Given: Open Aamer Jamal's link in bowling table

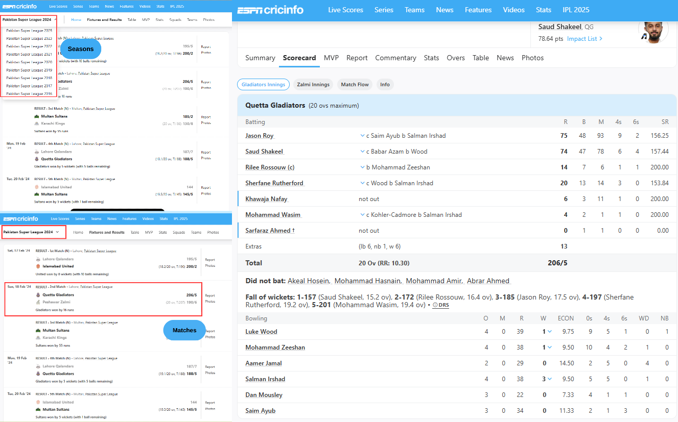Looking at the screenshot, I should [264, 363].
